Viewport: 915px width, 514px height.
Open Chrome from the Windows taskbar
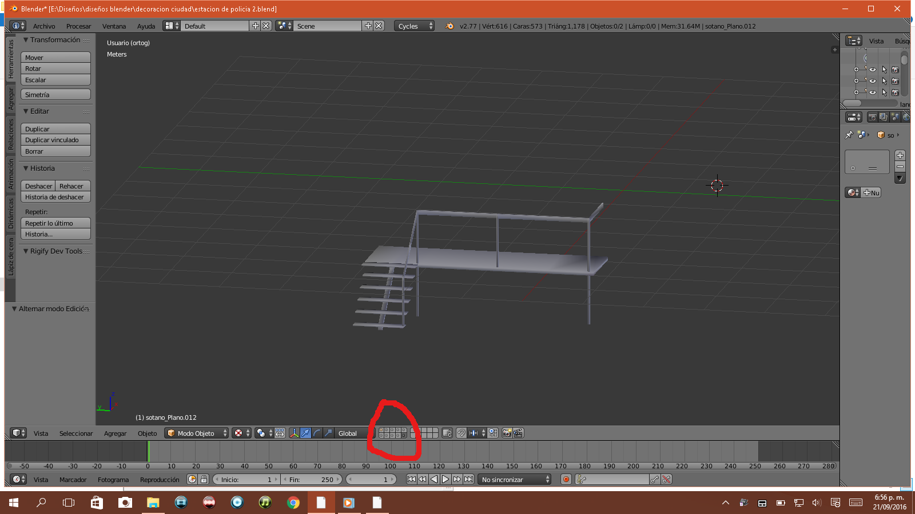(293, 503)
